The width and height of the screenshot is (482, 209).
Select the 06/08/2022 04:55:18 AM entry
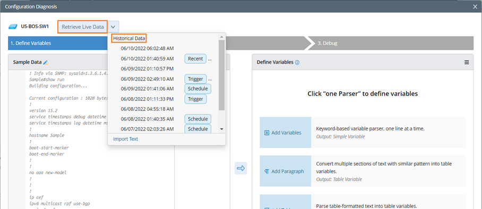tap(147, 109)
